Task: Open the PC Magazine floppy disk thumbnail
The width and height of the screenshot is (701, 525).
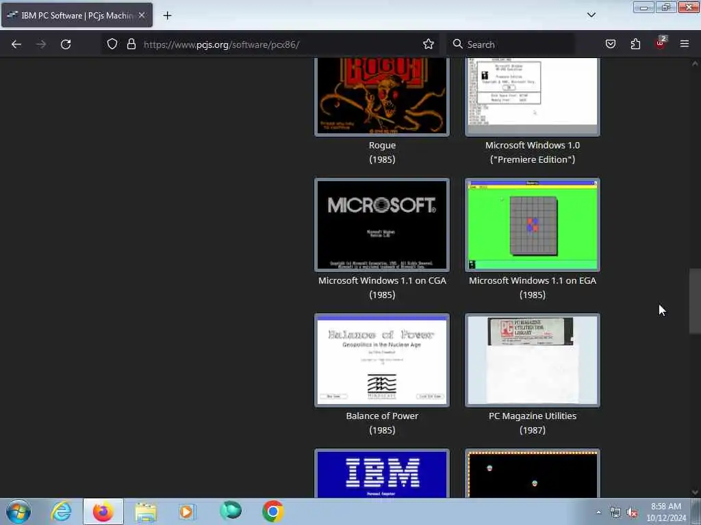Action: click(533, 360)
